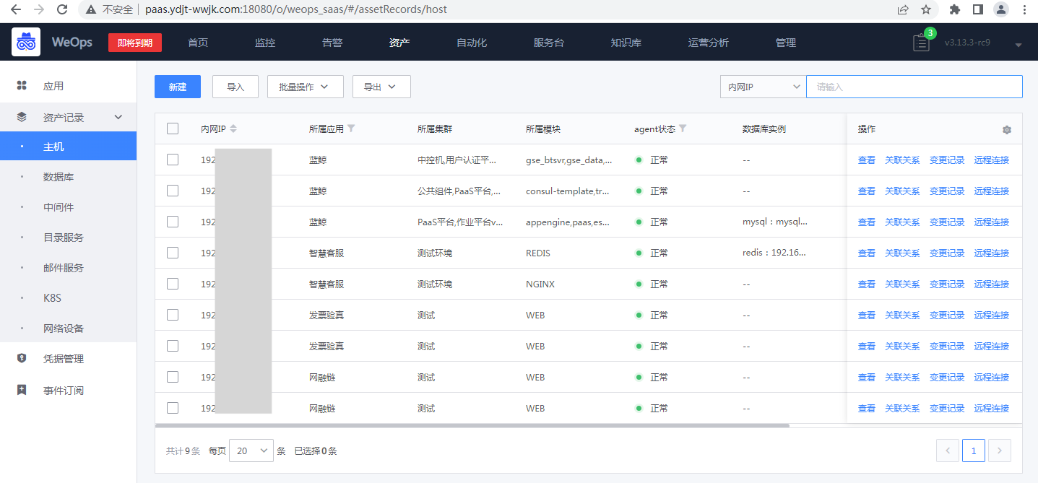Screen dimensions: 1038x483
Task: Check the last host row's checkbox
Action: coord(173,407)
